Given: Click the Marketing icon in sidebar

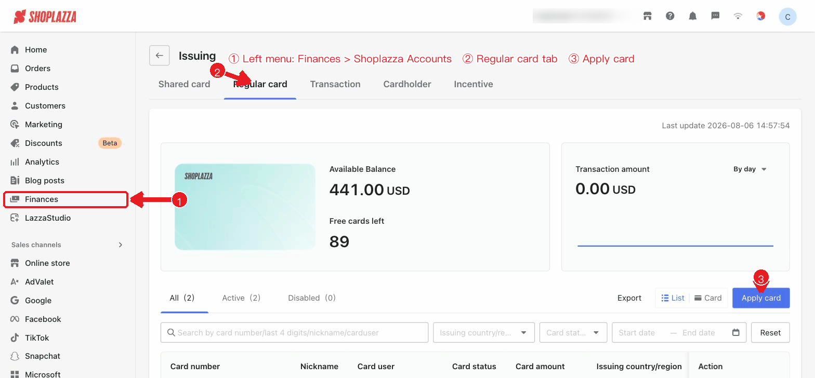Looking at the screenshot, I should (15, 125).
